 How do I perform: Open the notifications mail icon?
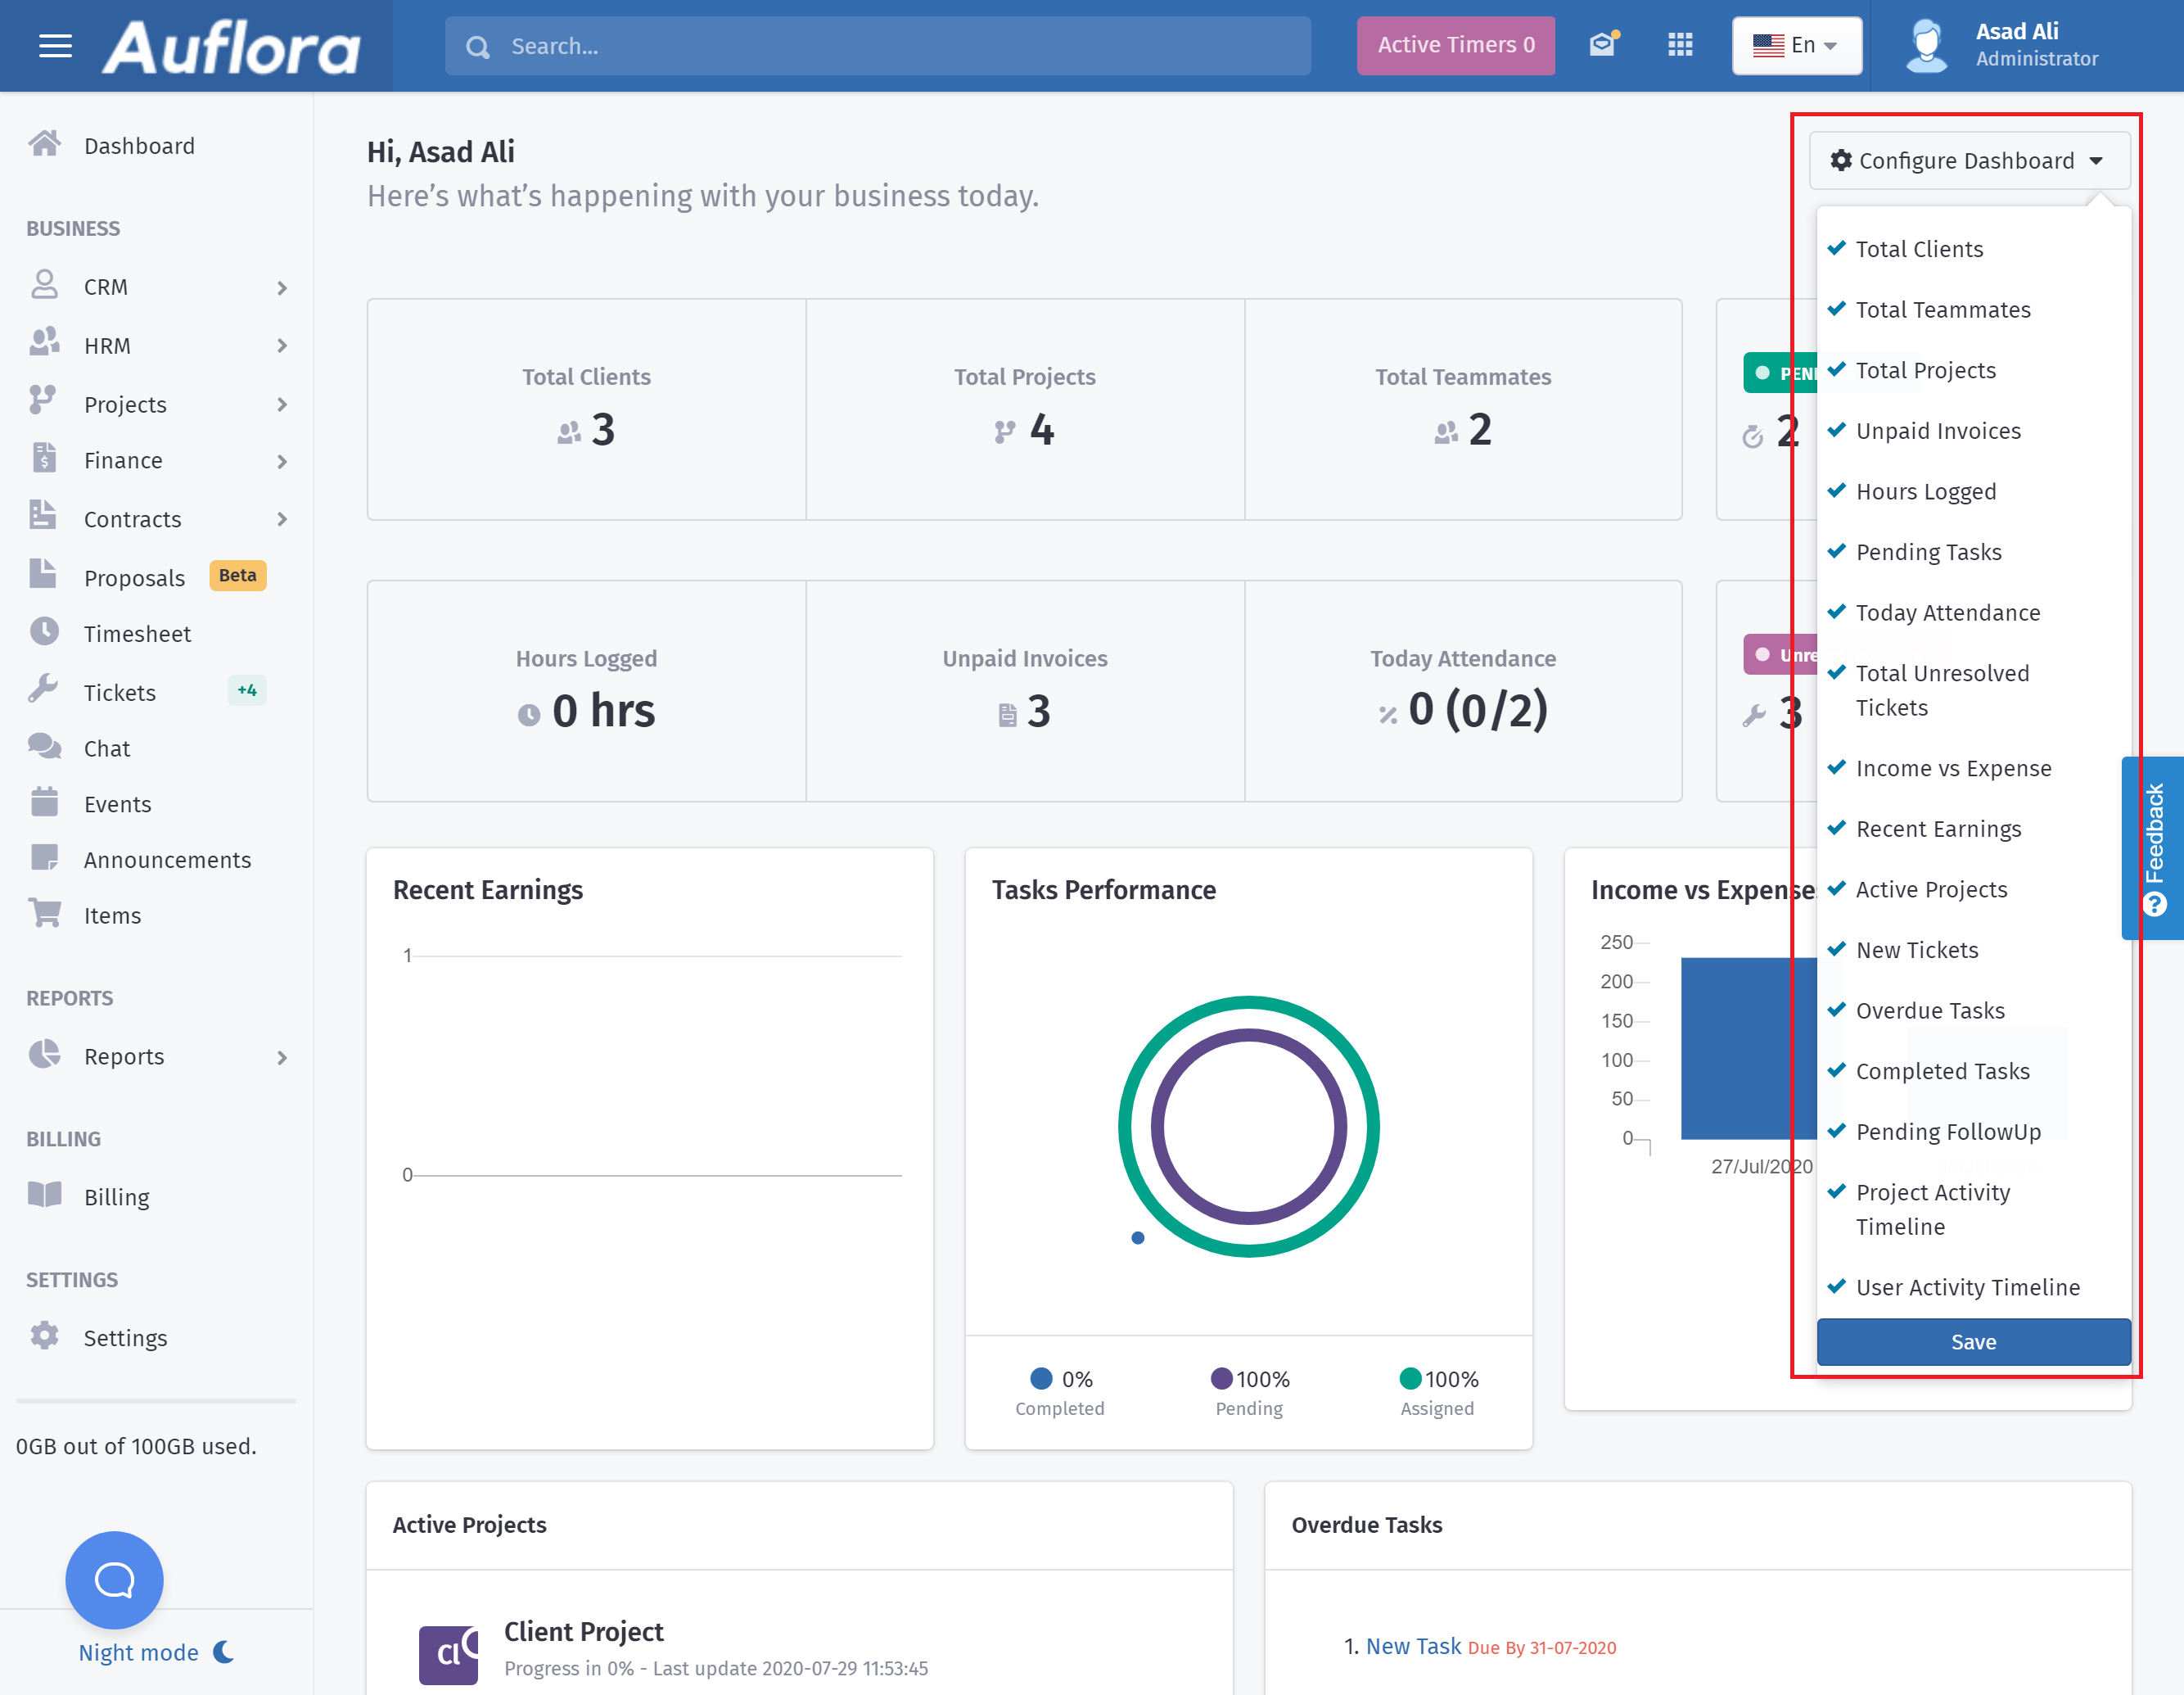(x=1602, y=45)
